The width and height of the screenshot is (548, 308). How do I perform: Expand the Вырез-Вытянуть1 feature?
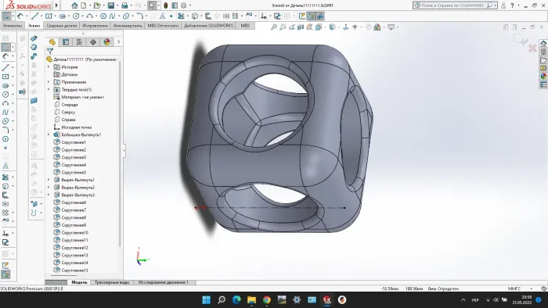click(49, 180)
